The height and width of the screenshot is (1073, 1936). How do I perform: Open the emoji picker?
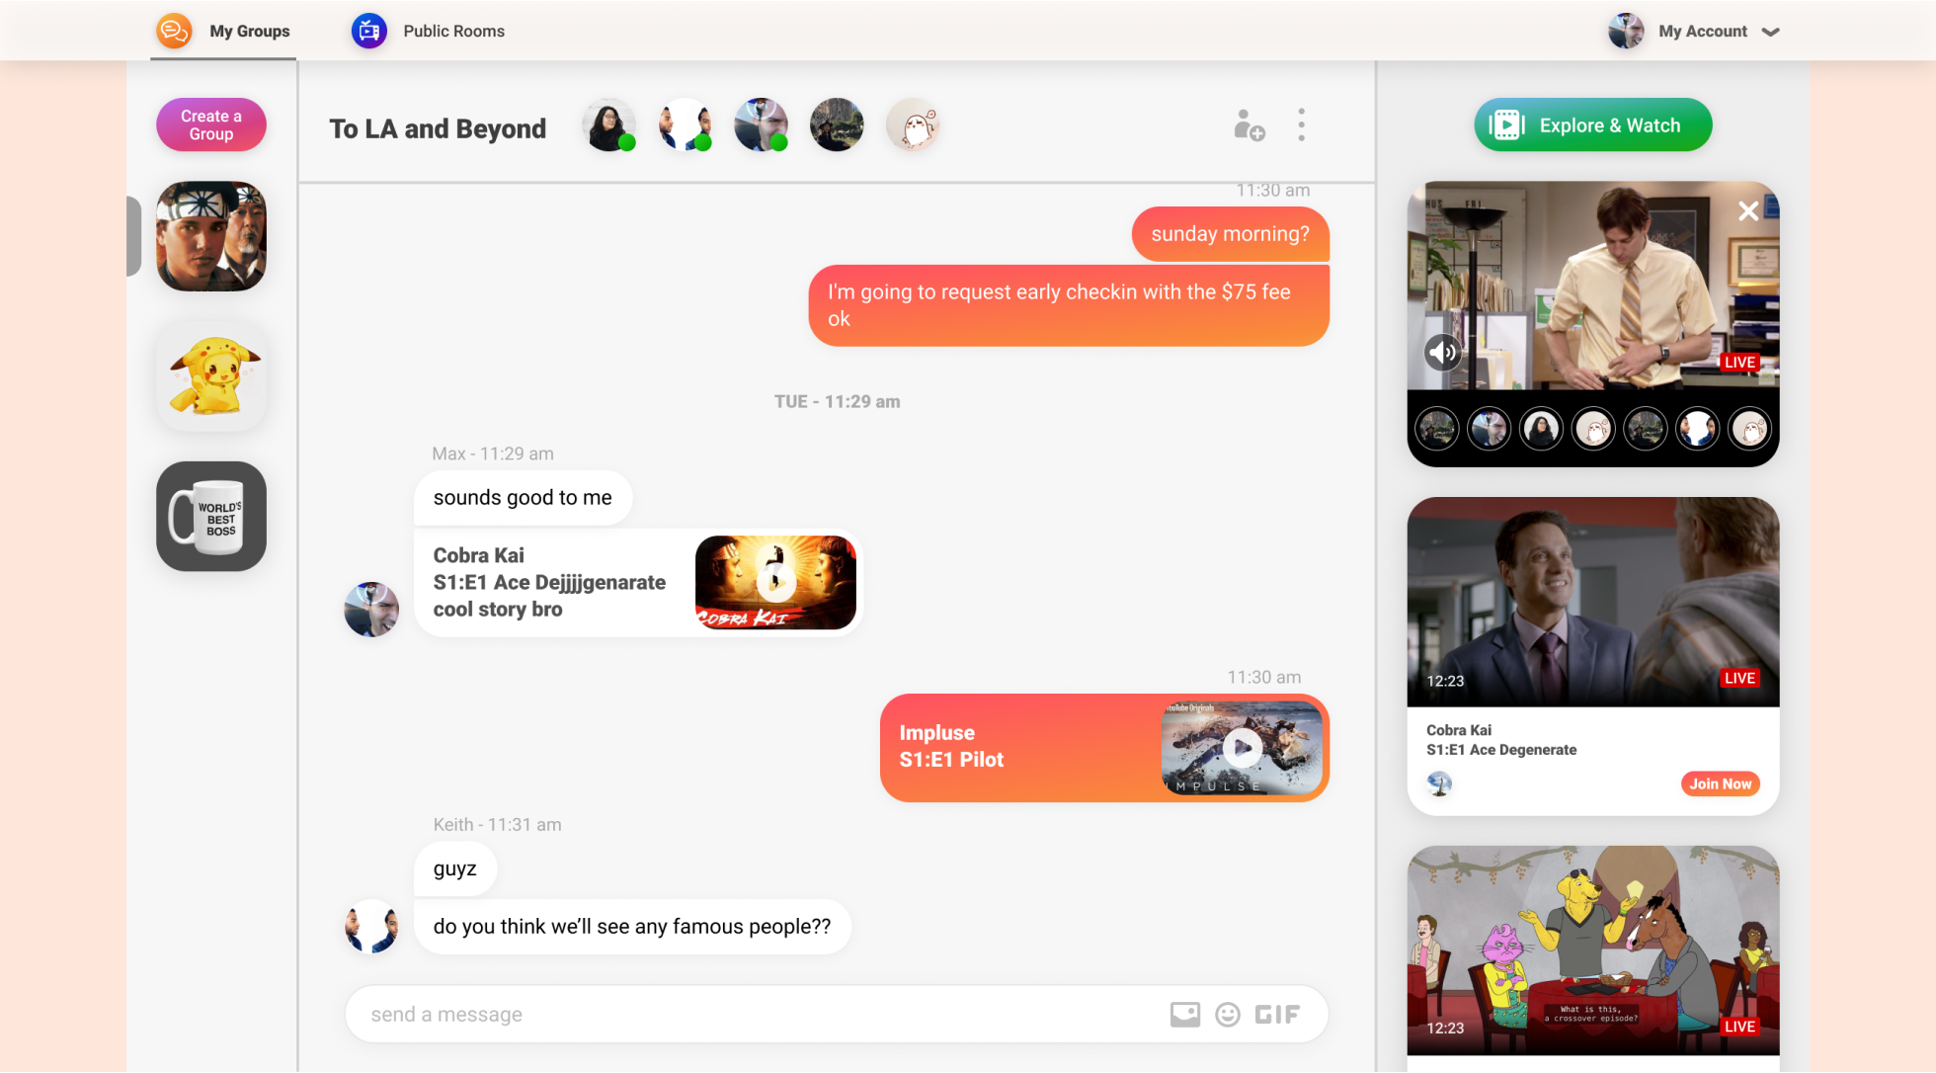(1227, 1015)
